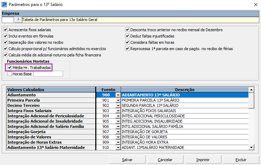Open dropdown for Integração de Horas Extras
This screenshot has width=261, height=165.
pyautogui.click(x=118, y=143)
